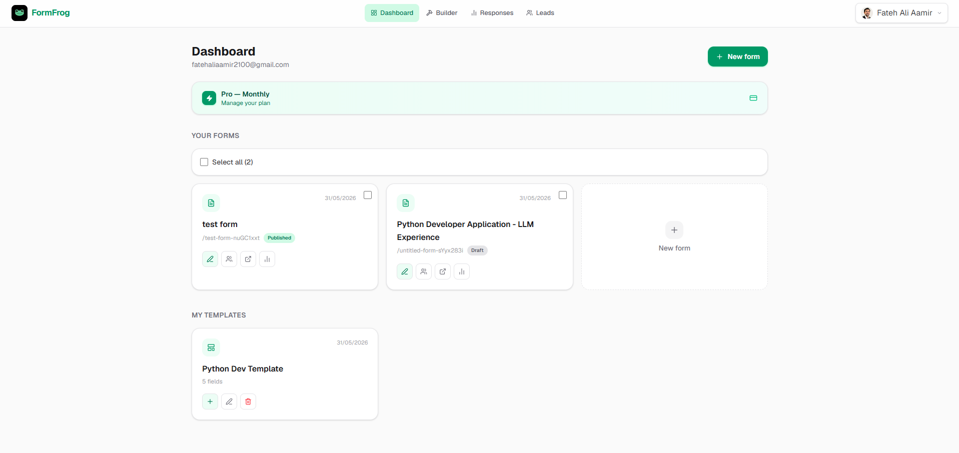
Task: Open the Leads tab
Action: point(540,13)
